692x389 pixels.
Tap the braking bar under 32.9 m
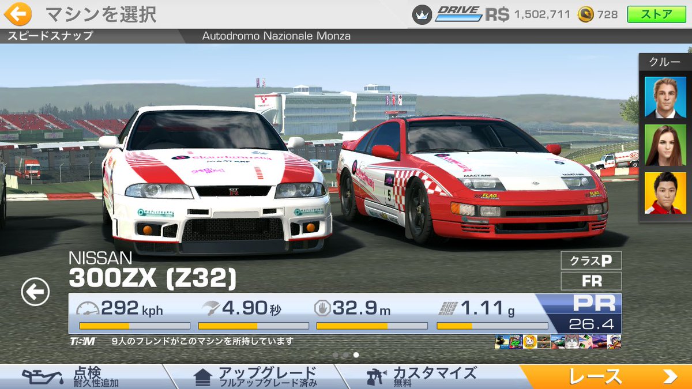click(372, 326)
